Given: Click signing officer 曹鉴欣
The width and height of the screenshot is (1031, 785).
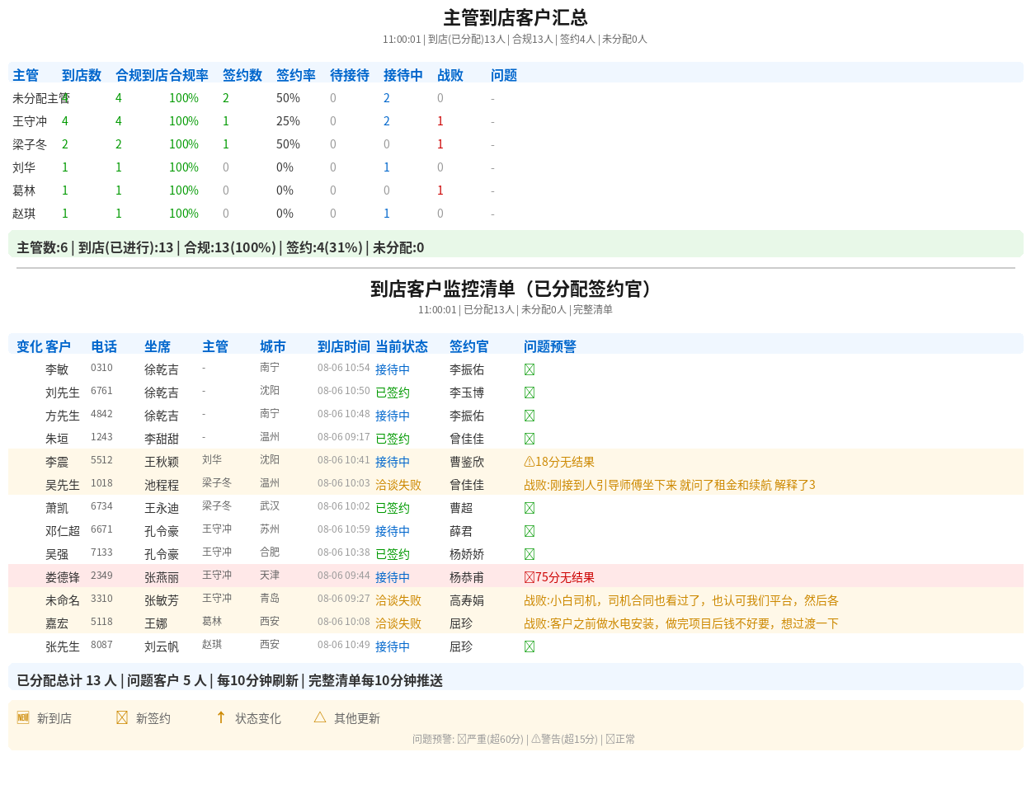Looking at the screenshot, I should click(x=467, y=462).
